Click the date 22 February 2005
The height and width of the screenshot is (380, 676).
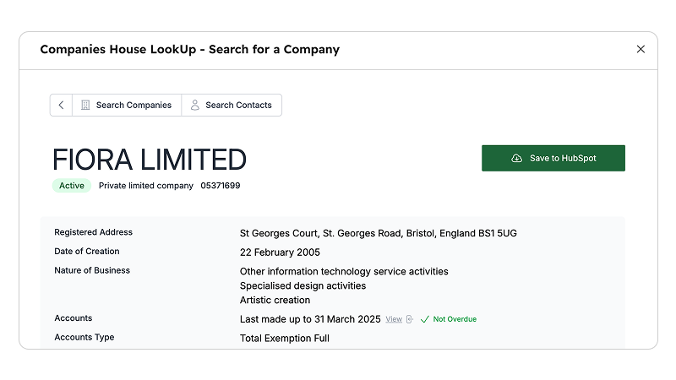280,252
